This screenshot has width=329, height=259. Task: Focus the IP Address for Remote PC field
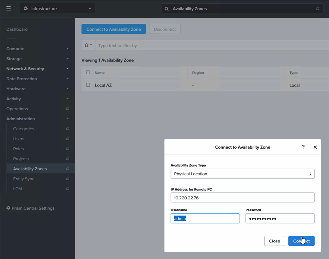pos(243,197)
